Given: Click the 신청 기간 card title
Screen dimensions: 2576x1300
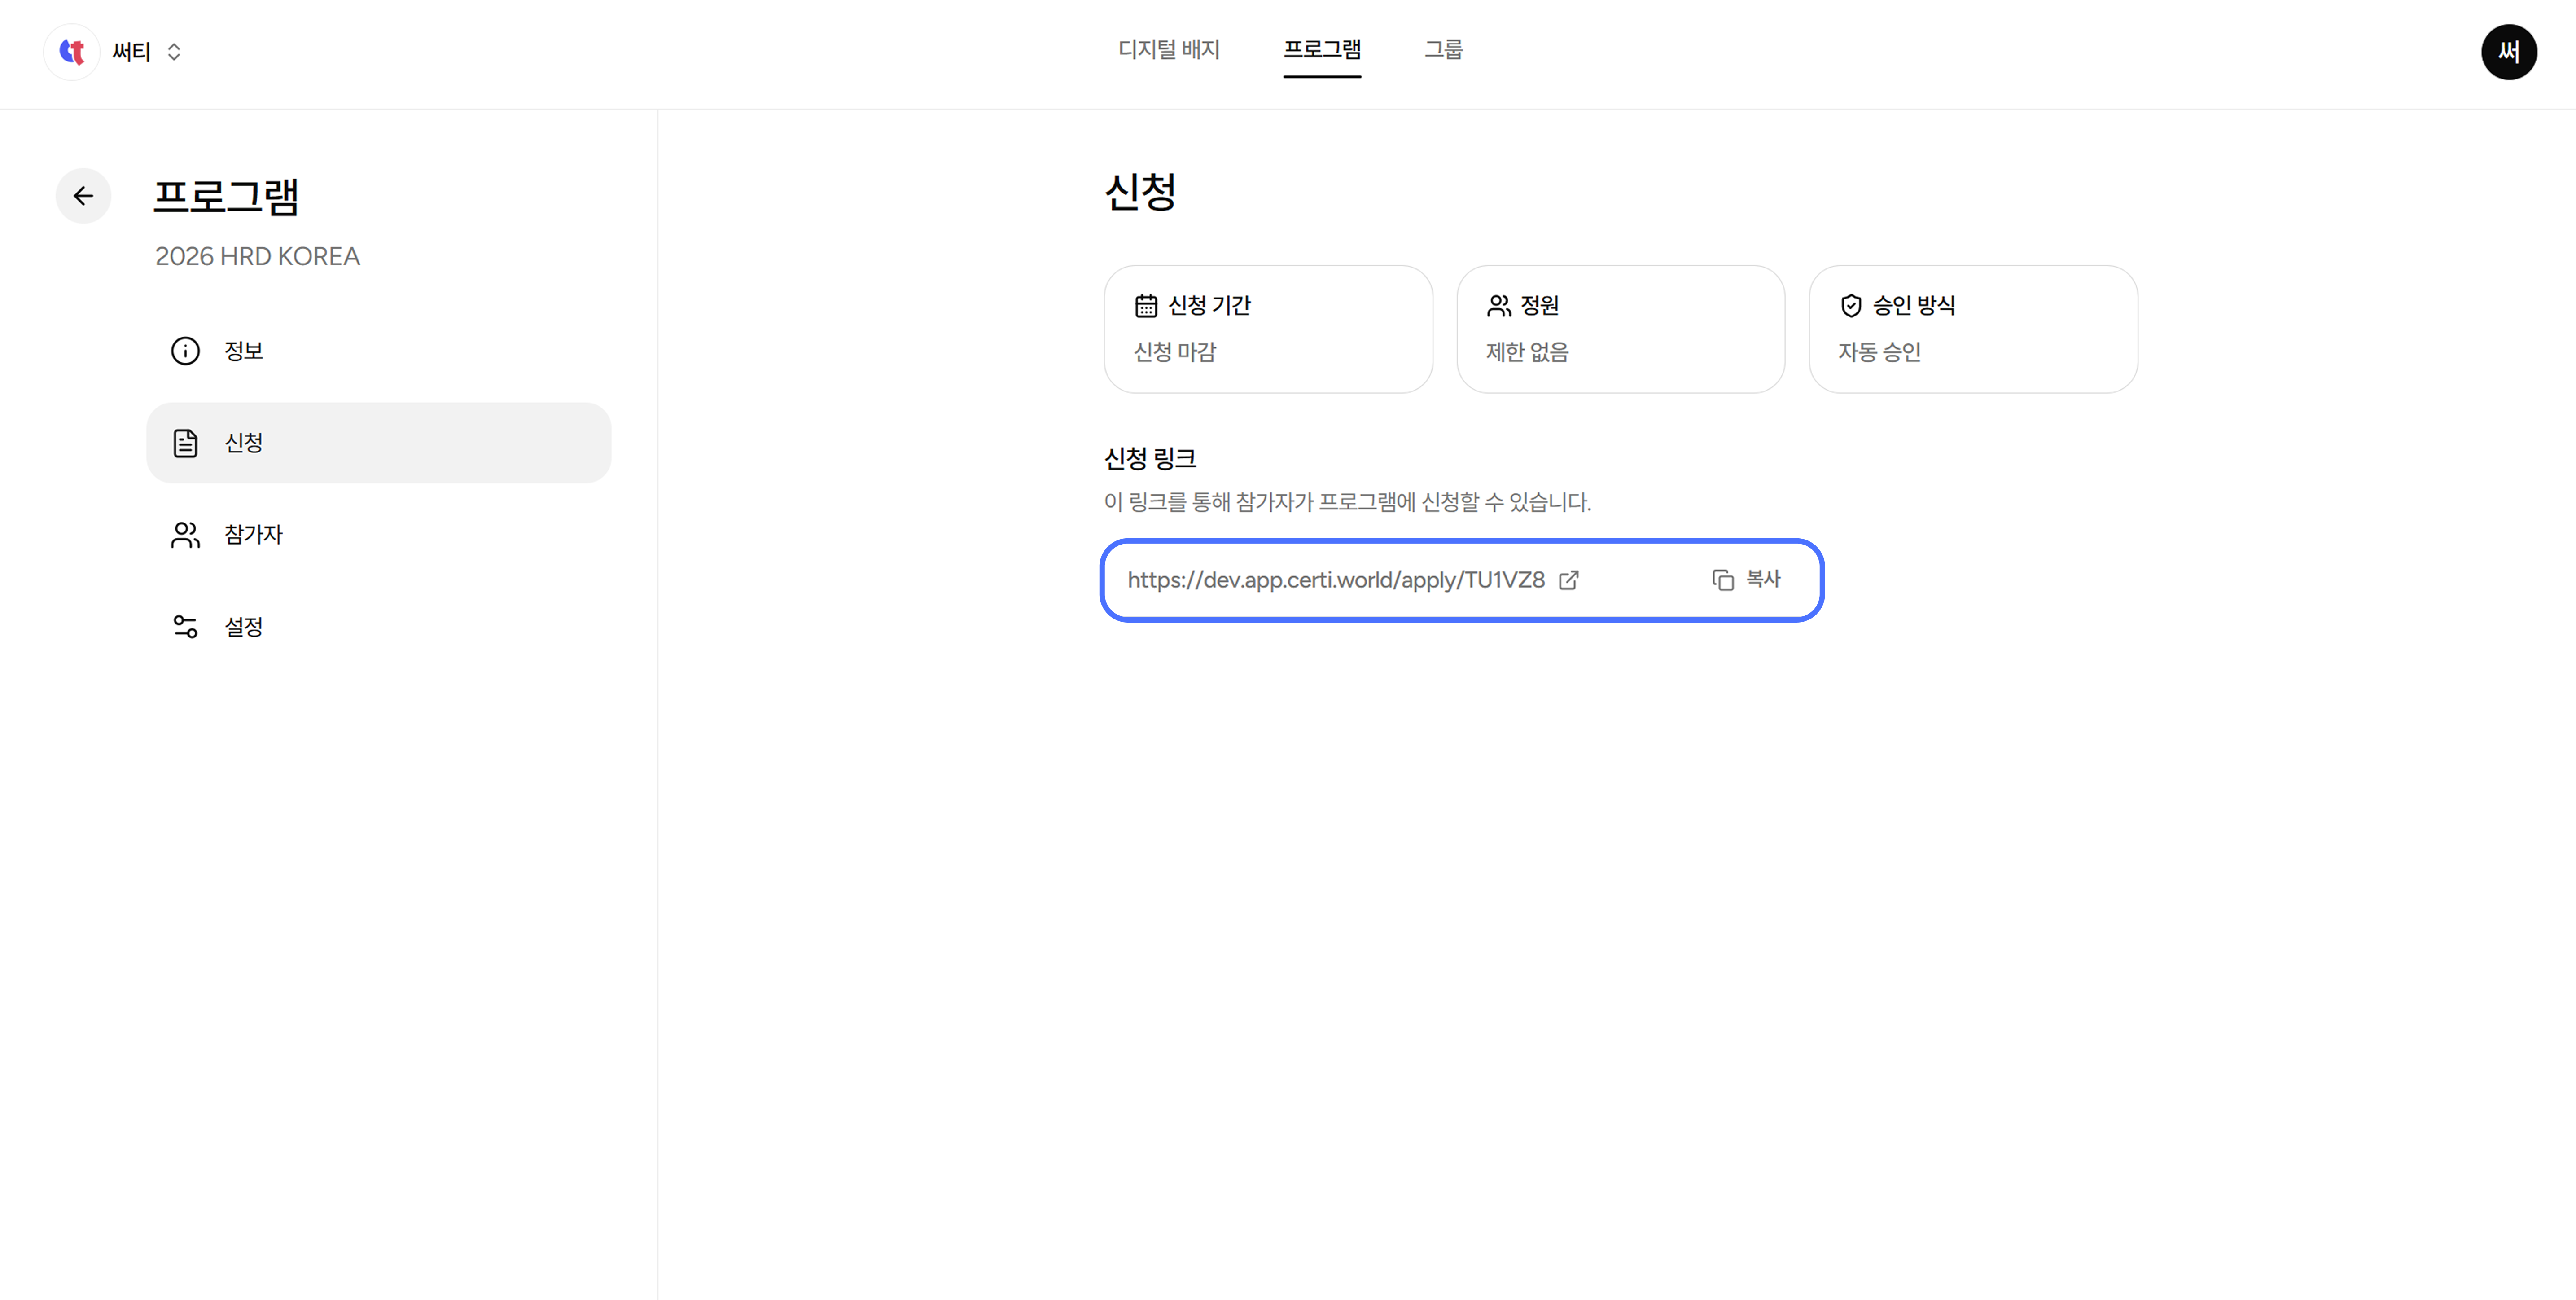Looking at the screenshot, I should pyautogui.click(x=1209, y=306).
